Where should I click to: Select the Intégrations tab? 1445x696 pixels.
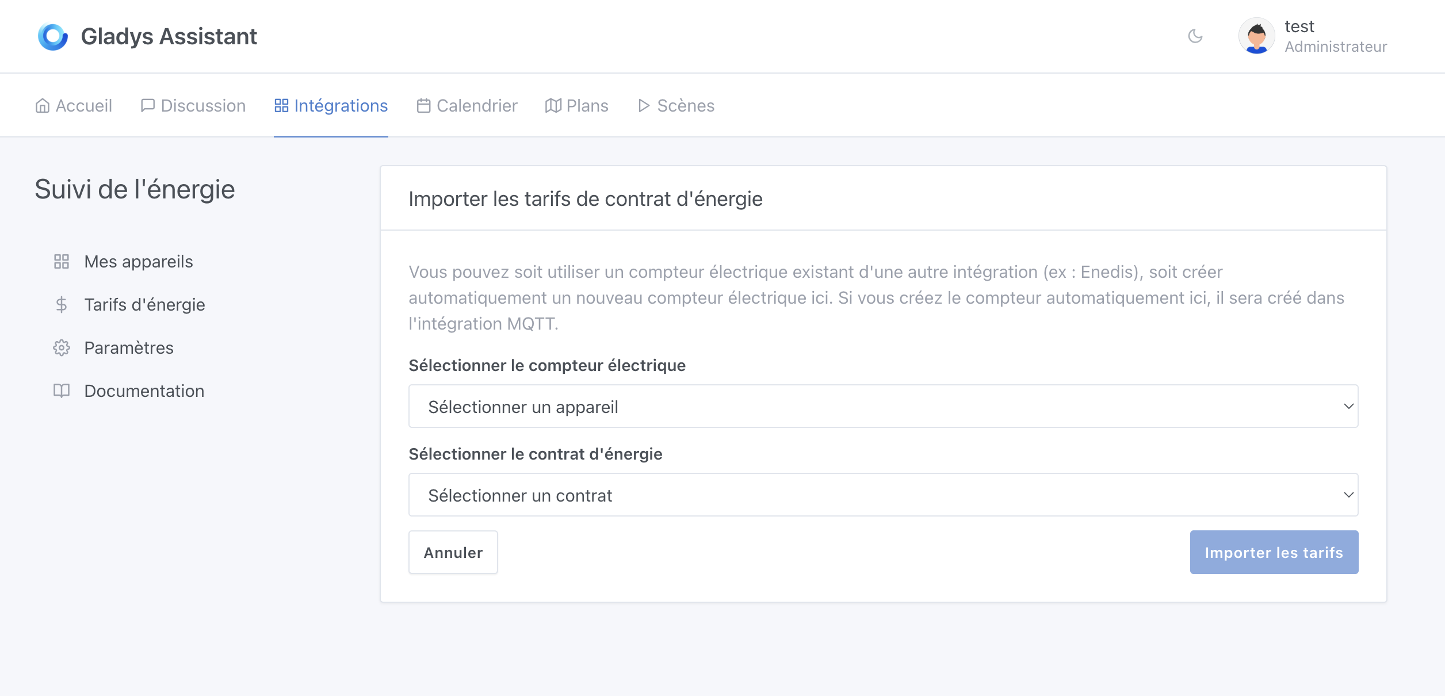pos(331,106)
